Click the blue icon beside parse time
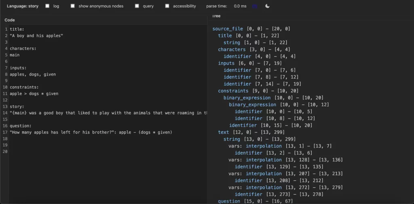Viewport: 414px width, 204px height. [x=255, y=6]
